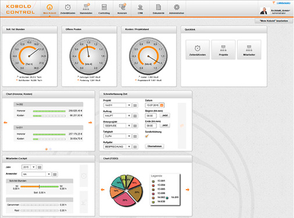Open the Jahr dropdown showing 2015

(x=34, y=167)
